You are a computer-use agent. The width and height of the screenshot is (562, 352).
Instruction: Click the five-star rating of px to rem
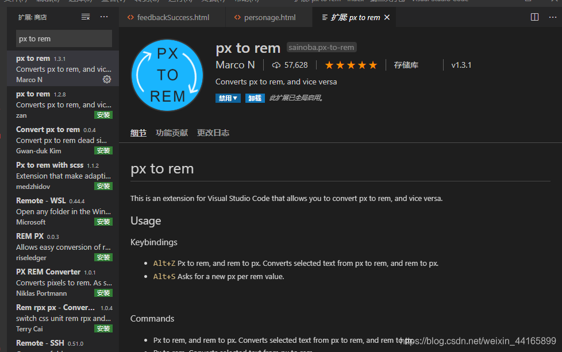click(x=351, y=65)
